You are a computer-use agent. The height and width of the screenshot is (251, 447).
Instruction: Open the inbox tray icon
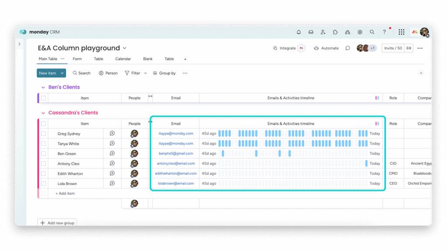click(x=311, y=32)
